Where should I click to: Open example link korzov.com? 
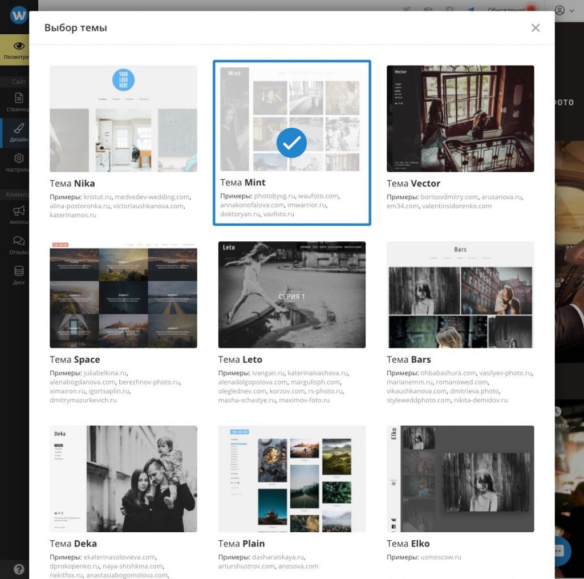[287, 391]
